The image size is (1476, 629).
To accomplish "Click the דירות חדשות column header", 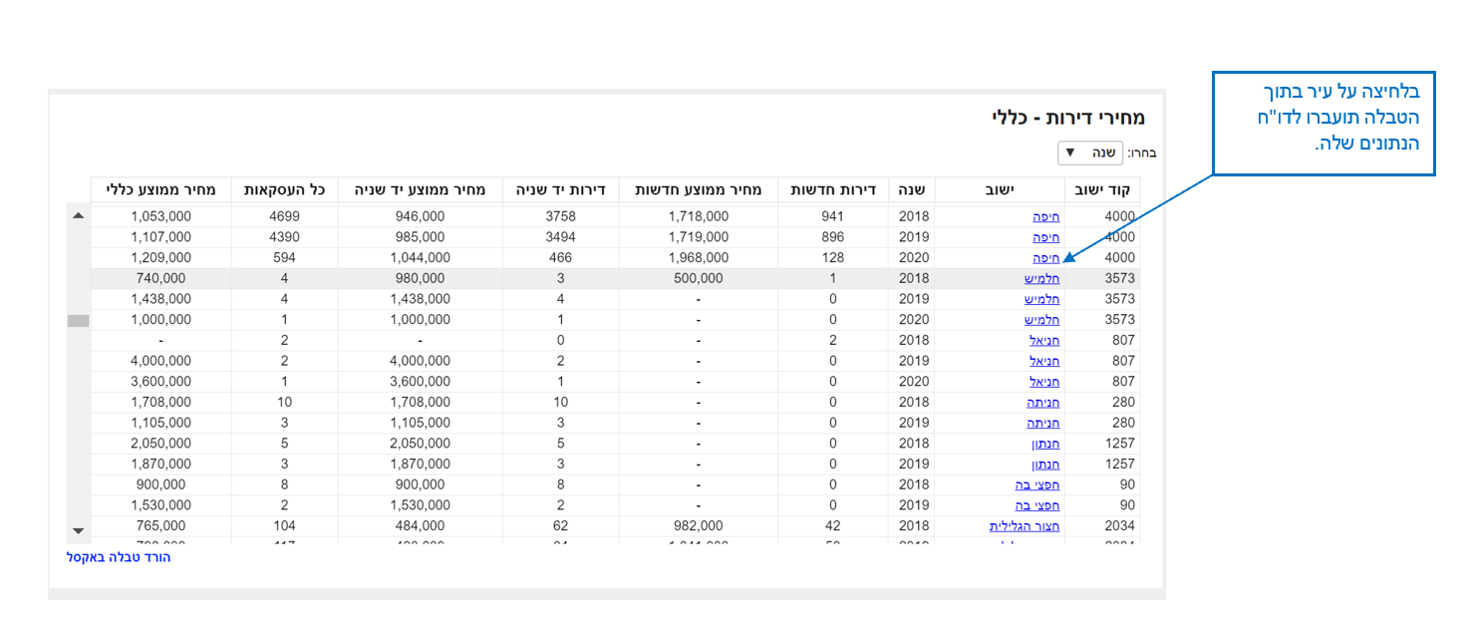I will 833,189.
